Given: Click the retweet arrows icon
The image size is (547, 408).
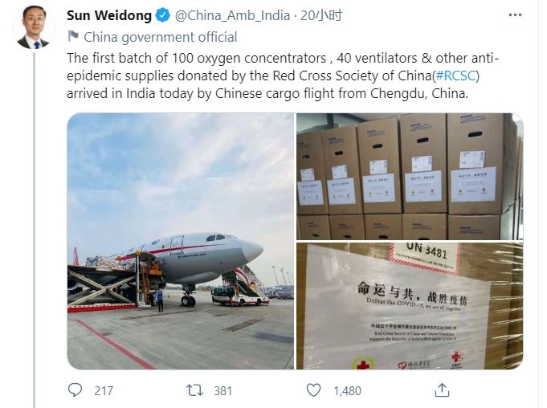Looking at the screenshot, I should pyautogui.click(x=194, y=390).
